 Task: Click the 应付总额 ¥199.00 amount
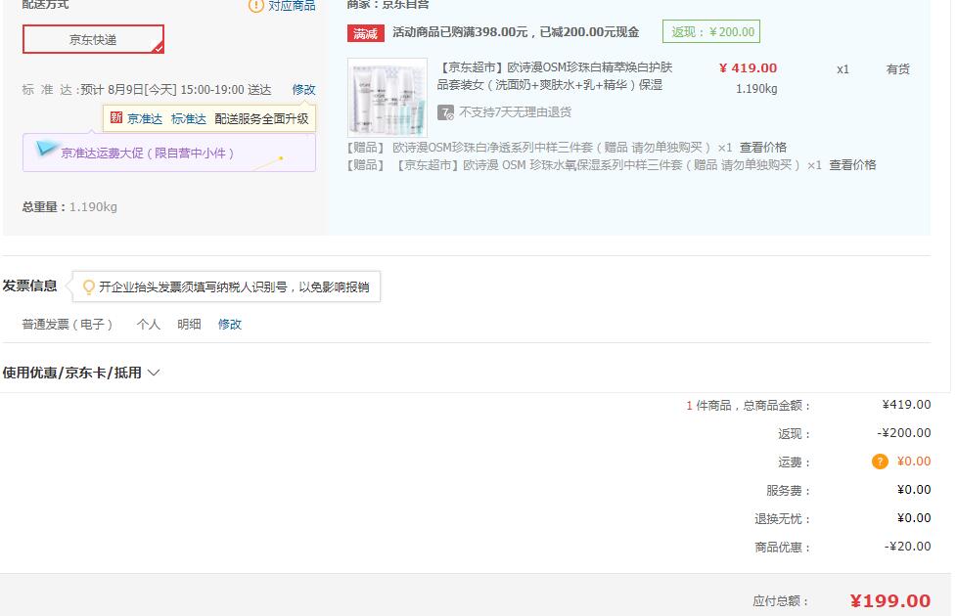(889, 601)
